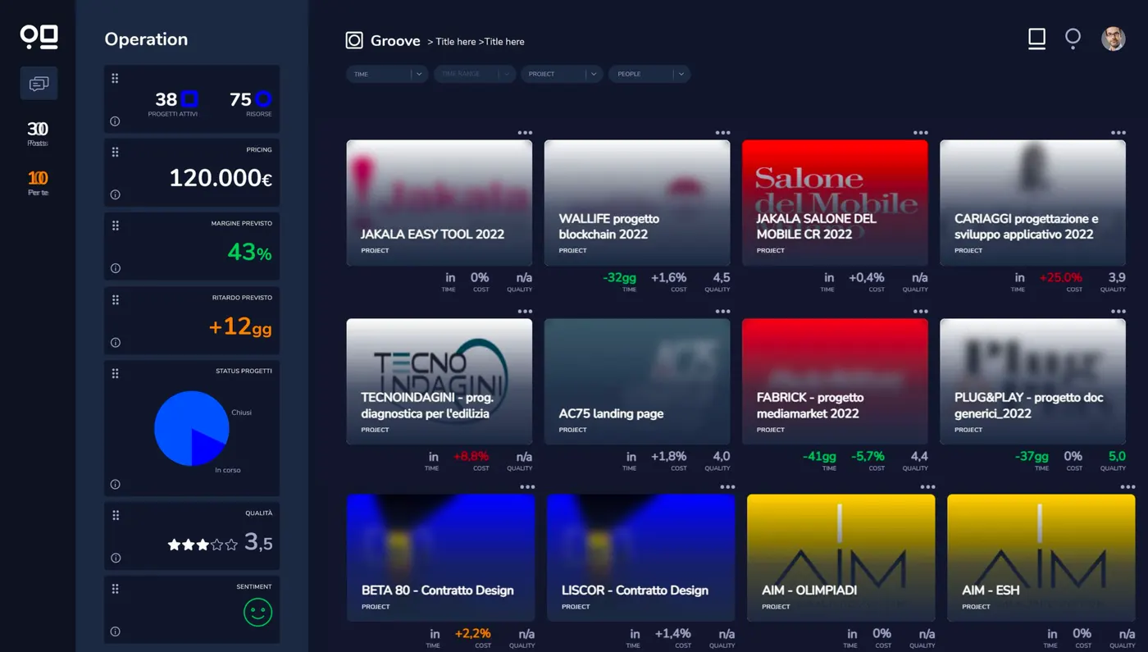Open the square icon in top-right header
This screenshot has width=1148, height=652.
[1036, 39]
